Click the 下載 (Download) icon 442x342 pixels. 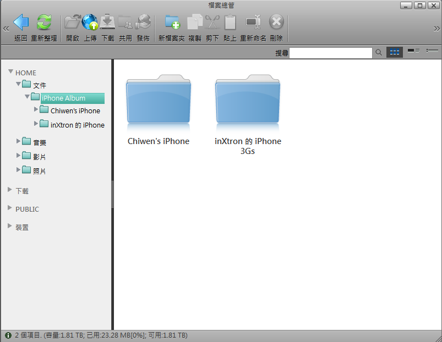108,23
